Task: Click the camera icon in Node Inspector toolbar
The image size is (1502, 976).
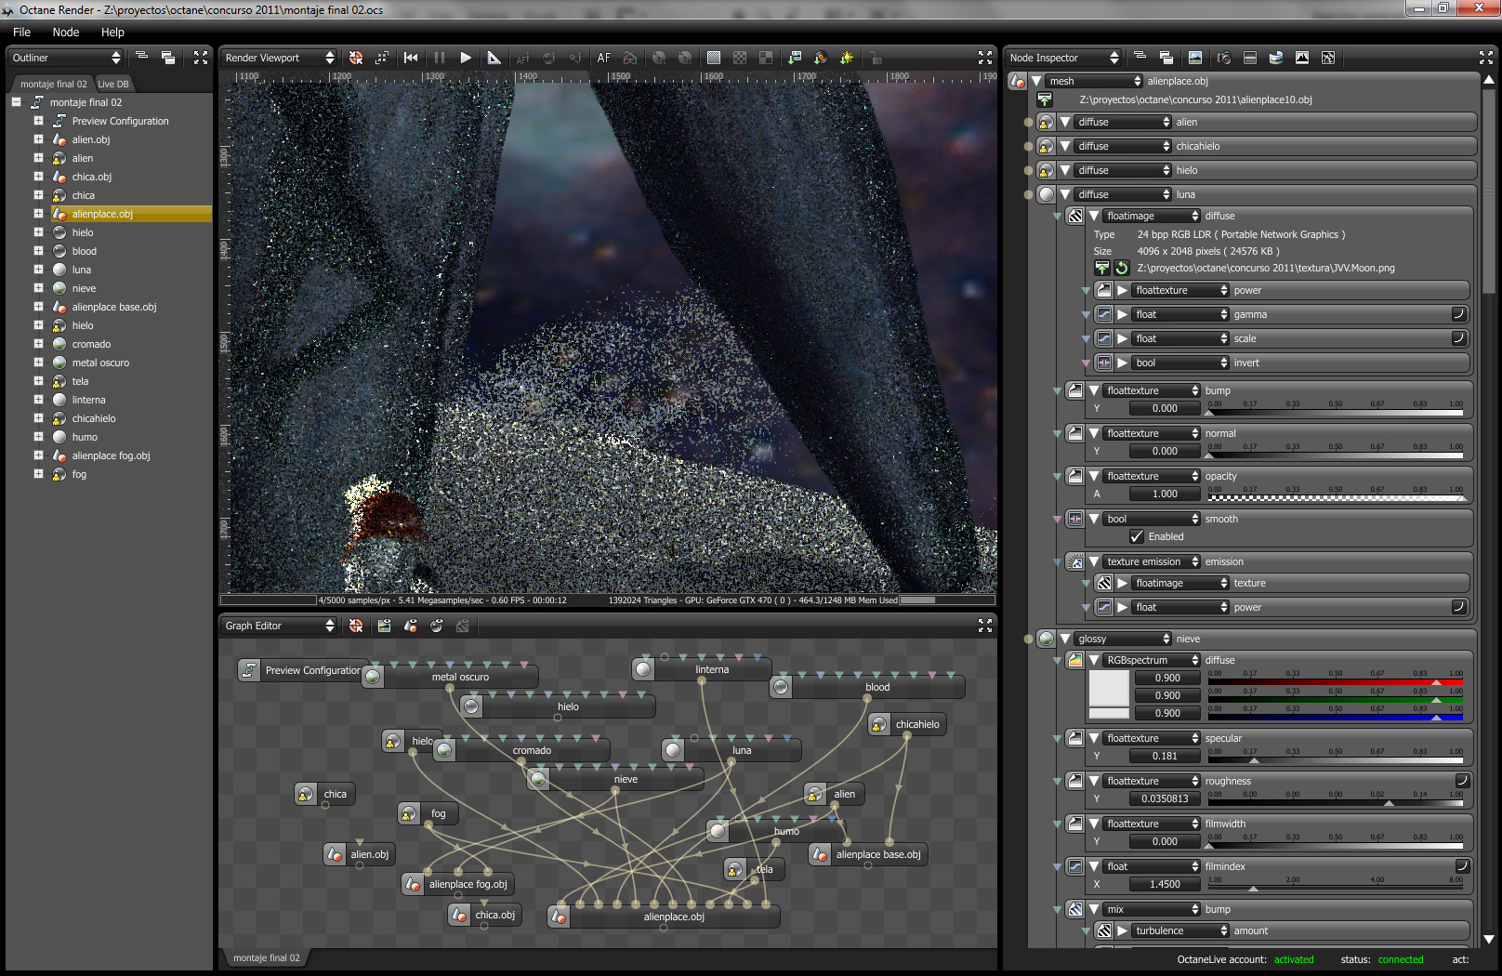Action: pos(1224,58)
